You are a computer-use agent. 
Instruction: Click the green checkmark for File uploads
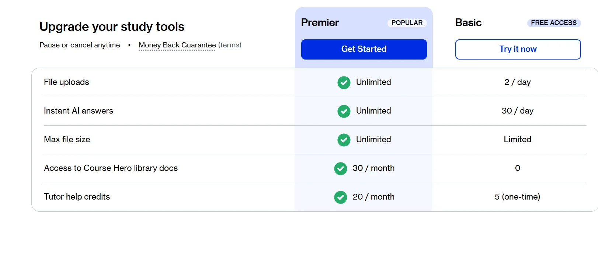pyautogui.click(x=344, y=83)
